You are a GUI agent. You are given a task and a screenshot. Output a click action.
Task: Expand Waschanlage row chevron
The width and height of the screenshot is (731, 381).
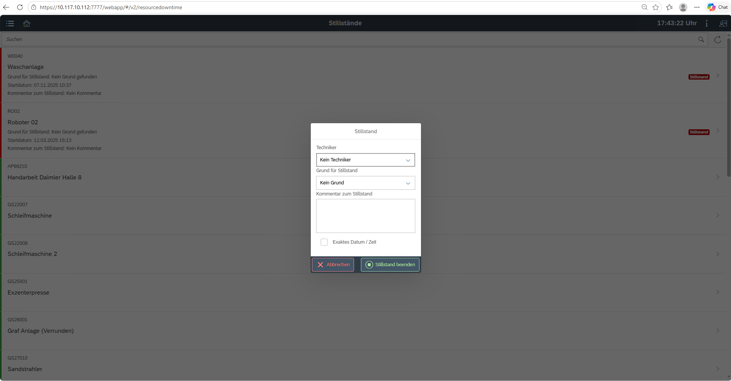coord(718,75)
